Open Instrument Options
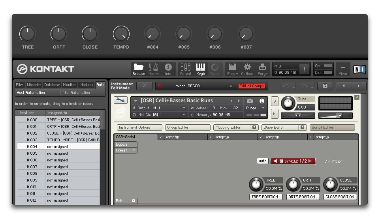This screenshot has width=380, height=219. coord(139,127)
